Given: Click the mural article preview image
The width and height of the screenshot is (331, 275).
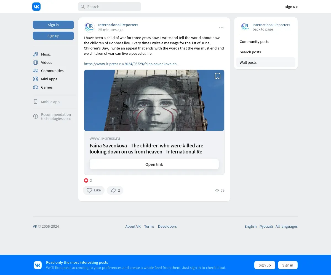Looking at the screenshot, I should click(x=154, y=100).
